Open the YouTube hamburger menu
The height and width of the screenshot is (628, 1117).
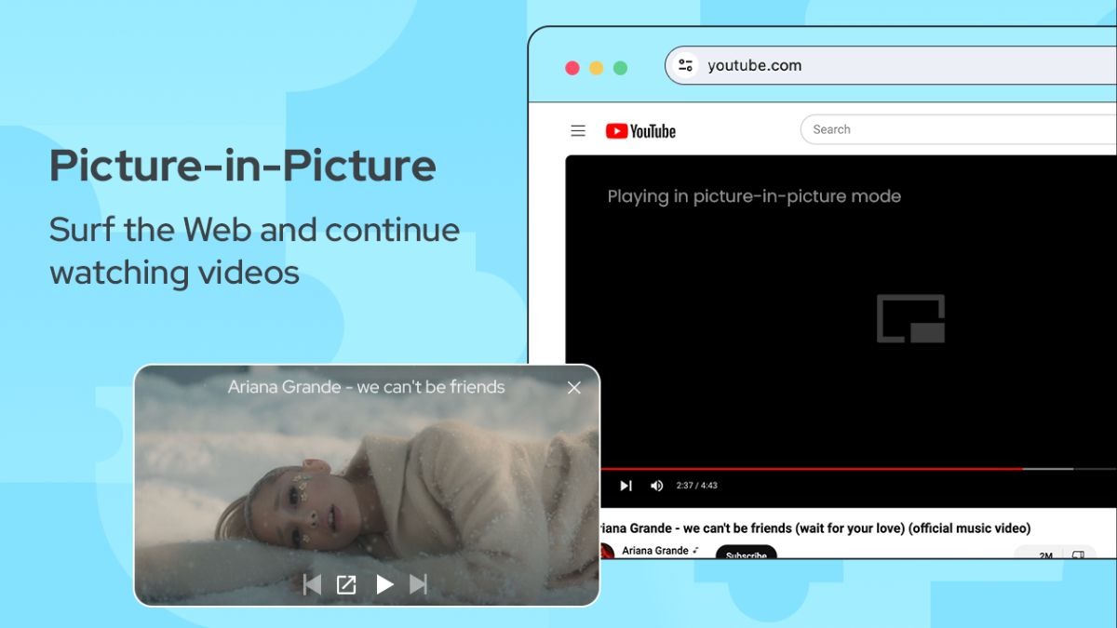578,131
